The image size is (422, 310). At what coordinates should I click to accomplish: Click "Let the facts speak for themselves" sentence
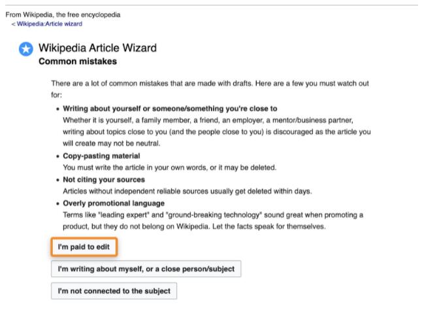coord(269,226)
